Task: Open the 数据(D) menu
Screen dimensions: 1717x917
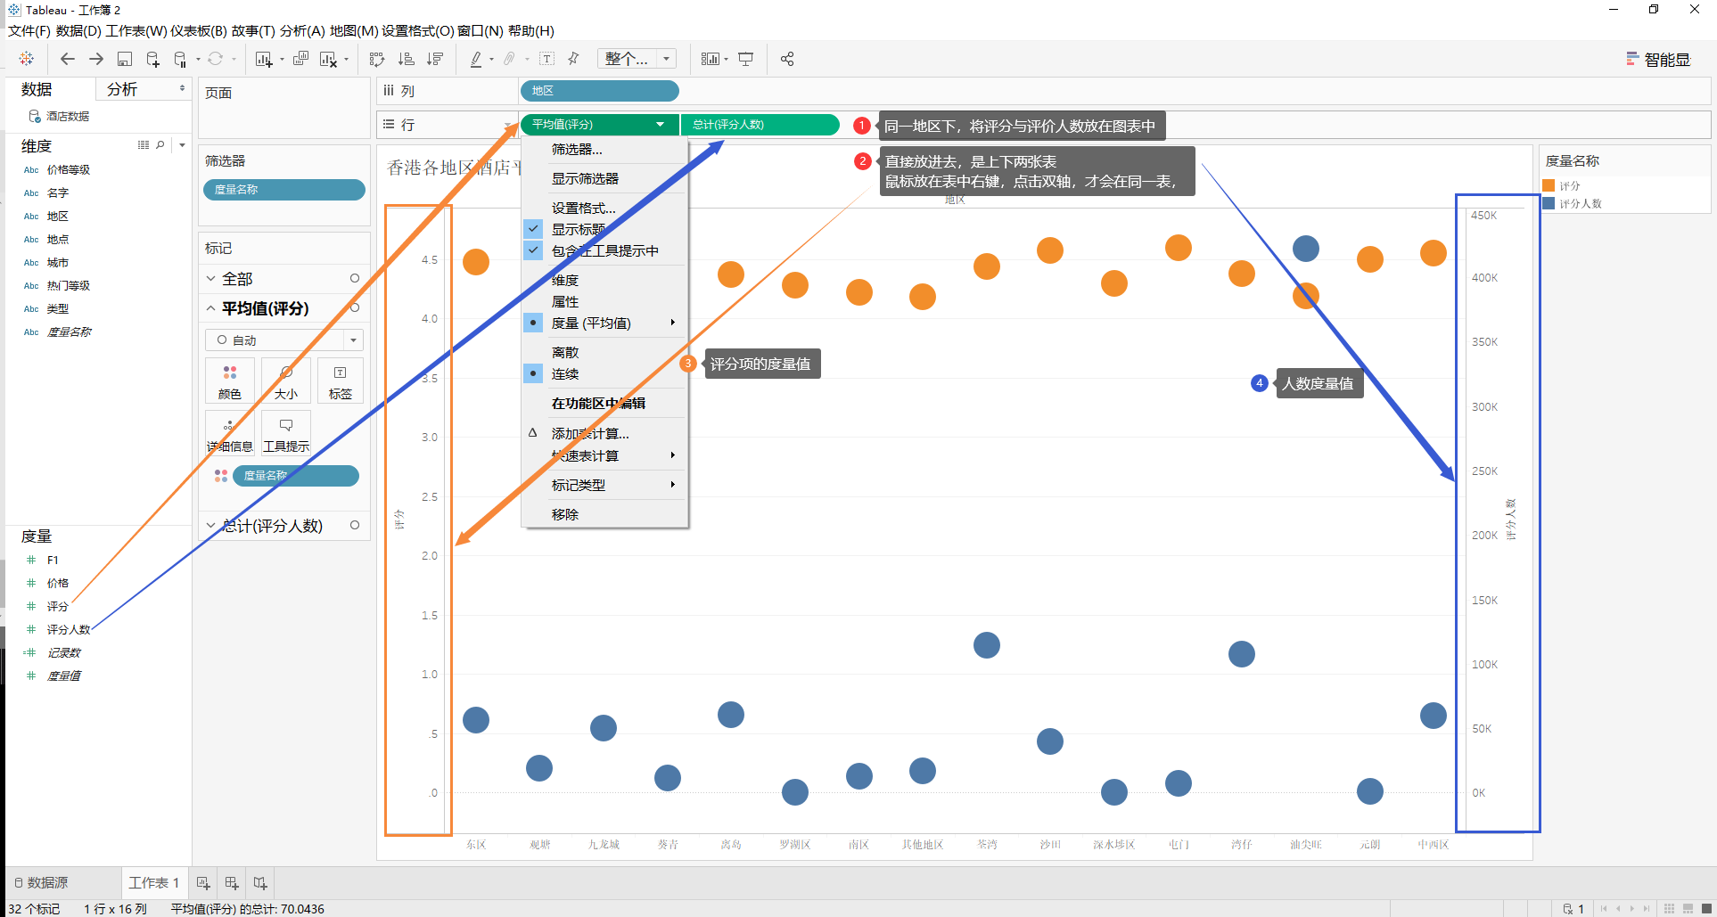Action: 78,31
